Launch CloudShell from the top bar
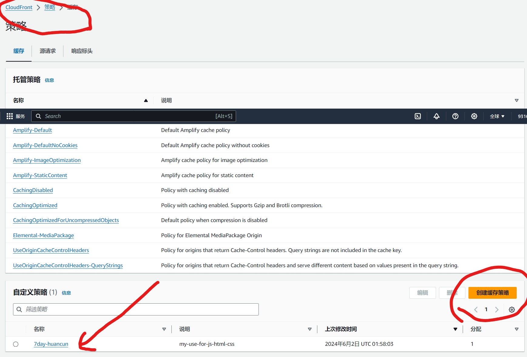The image size is (527, 357). tap(418, 116)
